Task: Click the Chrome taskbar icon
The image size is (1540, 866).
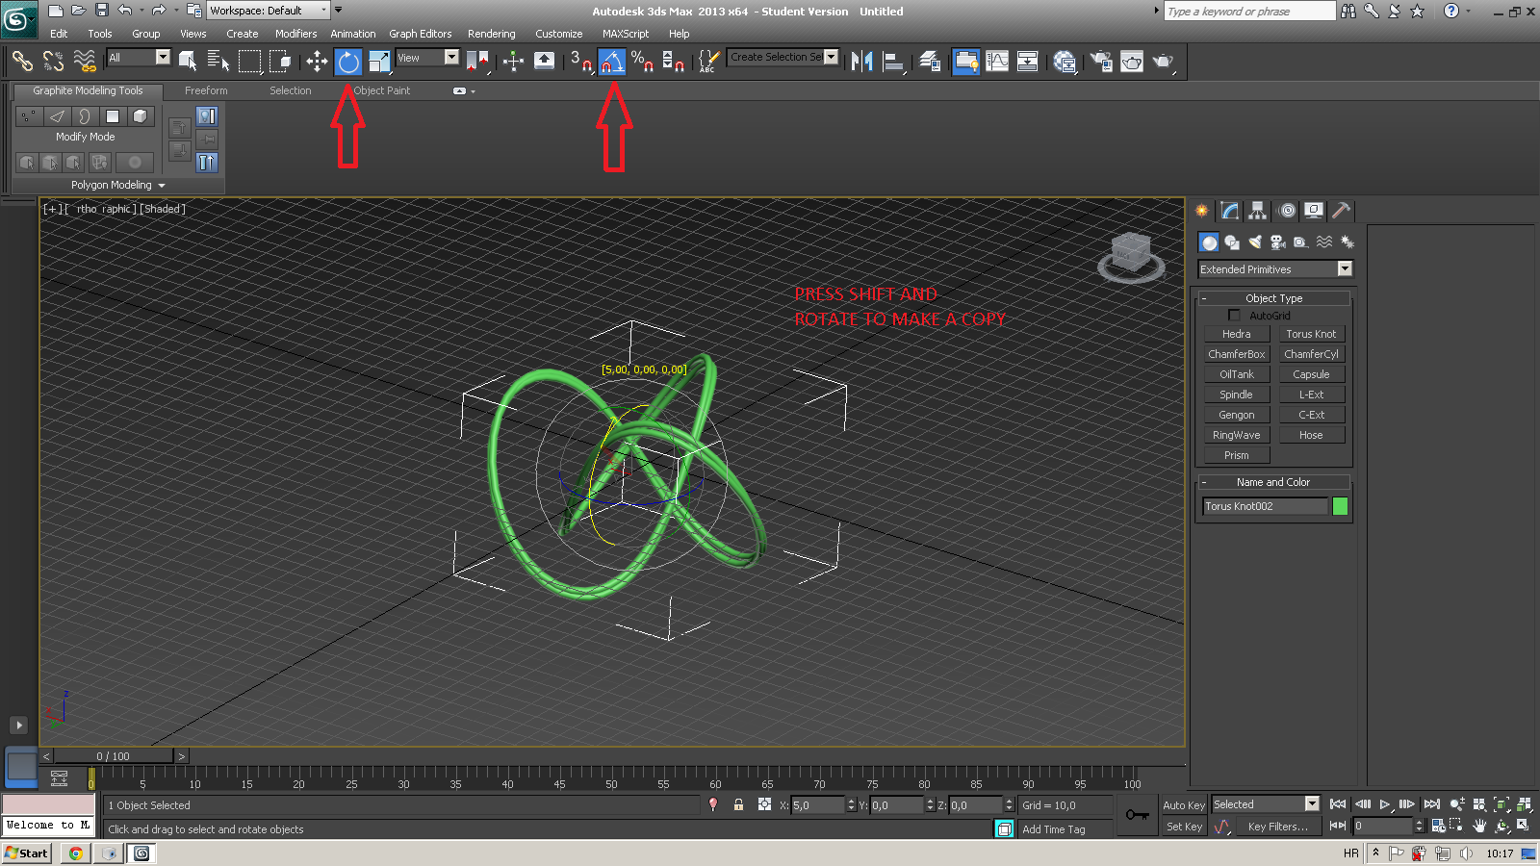Action: (x=75, y=853)
